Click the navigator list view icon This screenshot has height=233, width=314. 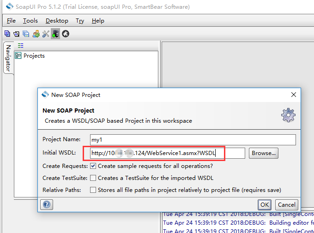[20, 45]
